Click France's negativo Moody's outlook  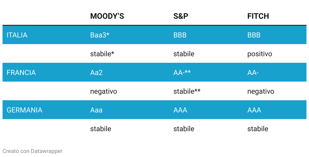coord(104,91)
